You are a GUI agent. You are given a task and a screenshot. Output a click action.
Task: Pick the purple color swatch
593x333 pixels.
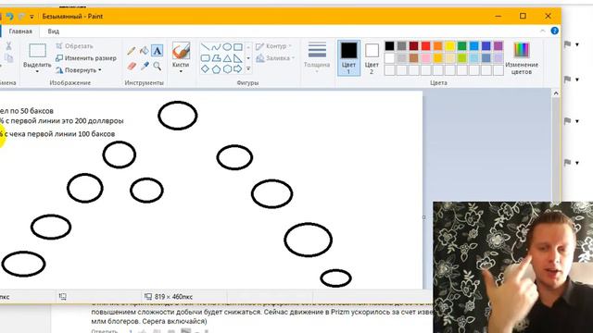[498, 46]
